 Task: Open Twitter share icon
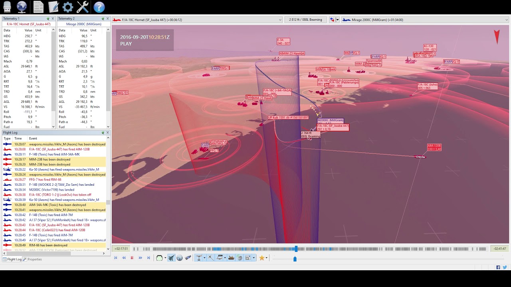(x=505, y=267)
